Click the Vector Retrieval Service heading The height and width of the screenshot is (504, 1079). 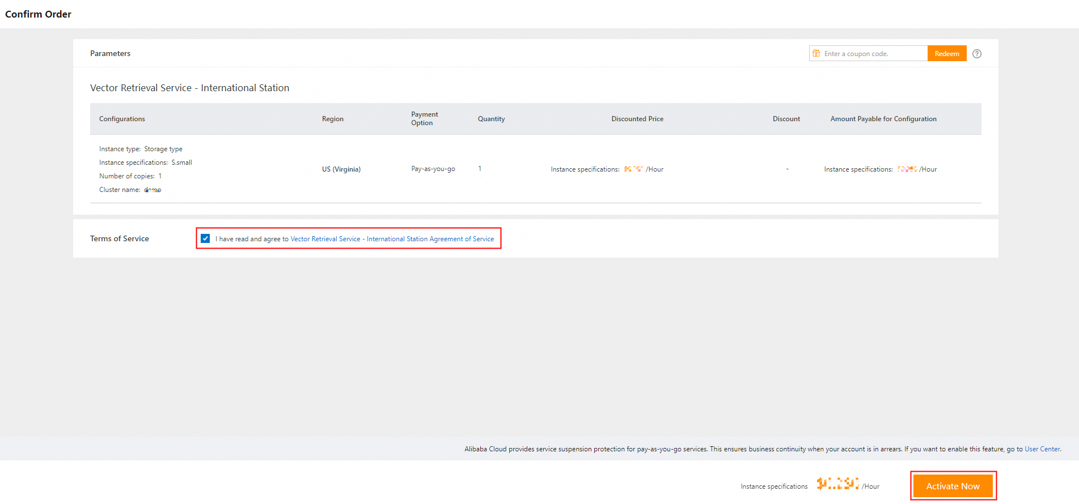click(189, 88)
